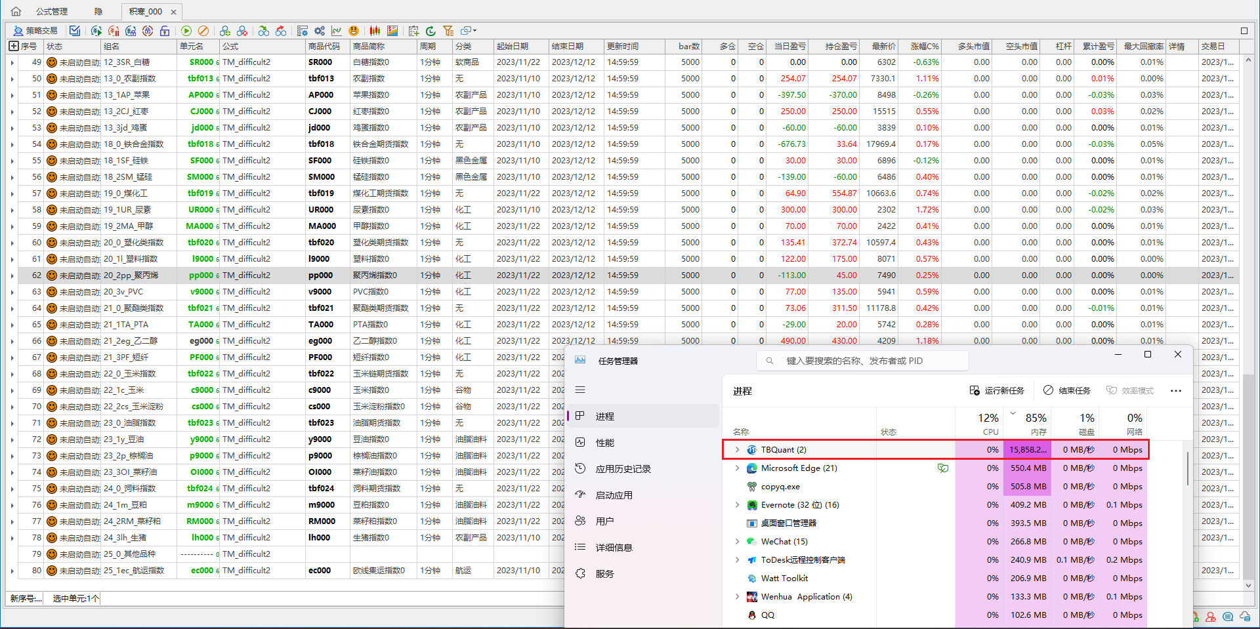Click the smiley money face icon

354,31
